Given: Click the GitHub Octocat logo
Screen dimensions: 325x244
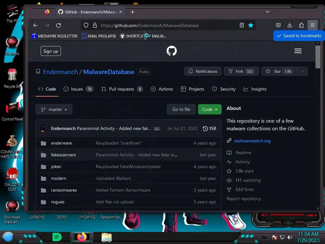Looking at the screenshot, I should tap(172, 51).
